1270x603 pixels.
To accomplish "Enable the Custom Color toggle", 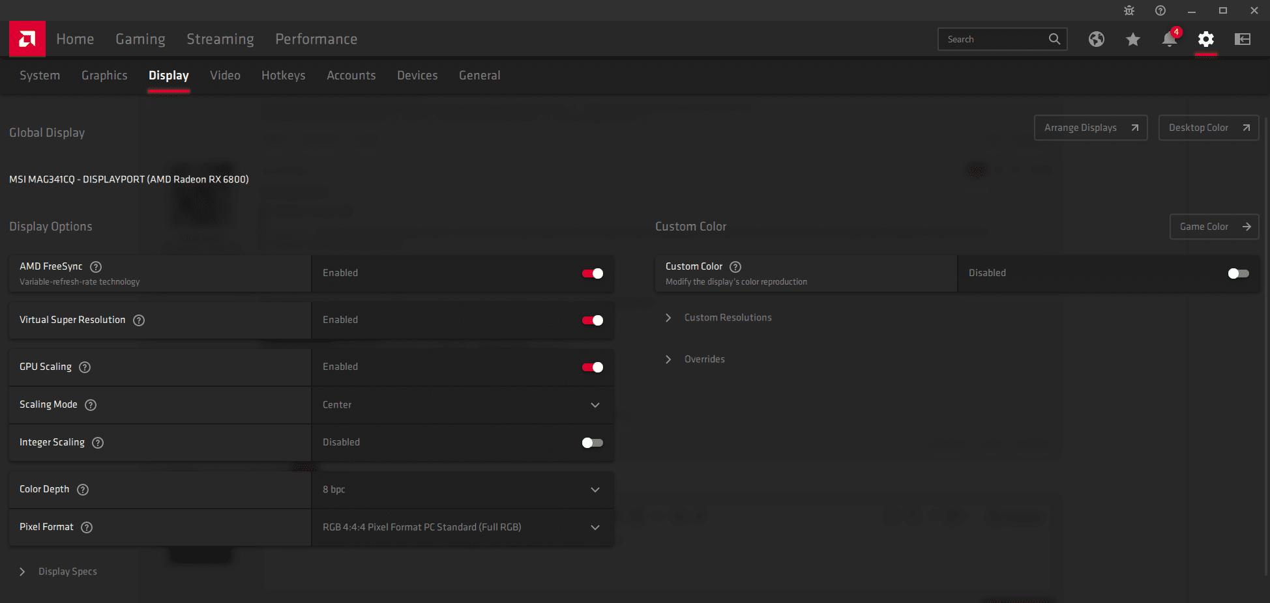I will click(1238, 273).
